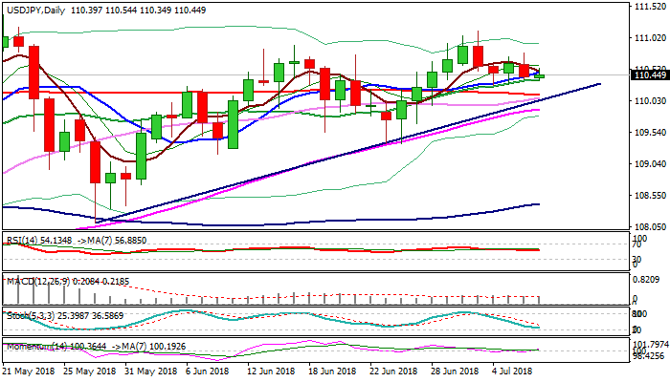Click the 31 May 2018 date label
Image resolution: width=670 pixels, height=382 pixels.
pos(150,369)
